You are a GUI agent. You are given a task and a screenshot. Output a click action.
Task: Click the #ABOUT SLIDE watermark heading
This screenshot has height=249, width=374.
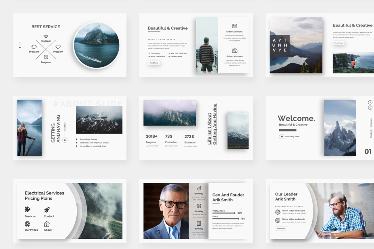(x=88, y=104)
